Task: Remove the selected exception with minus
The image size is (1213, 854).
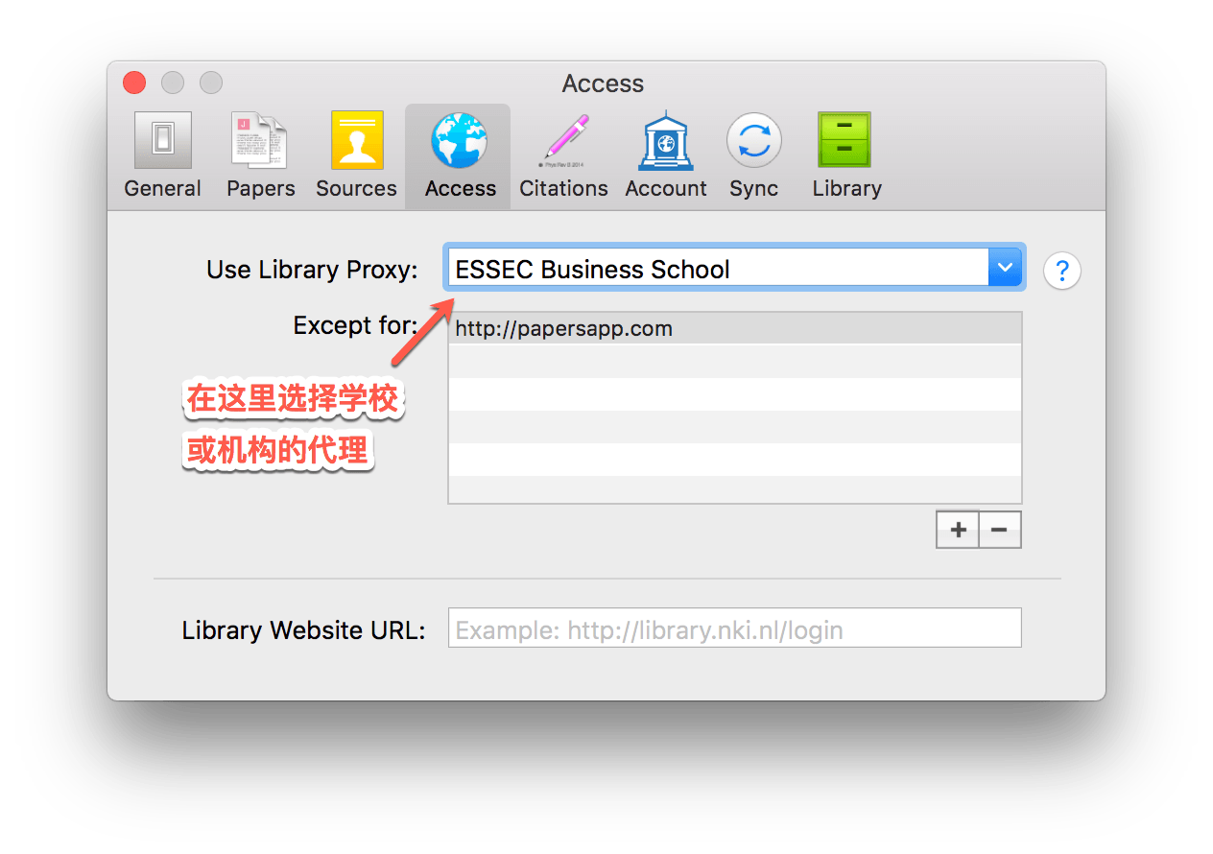Action: coord(1000,530)
